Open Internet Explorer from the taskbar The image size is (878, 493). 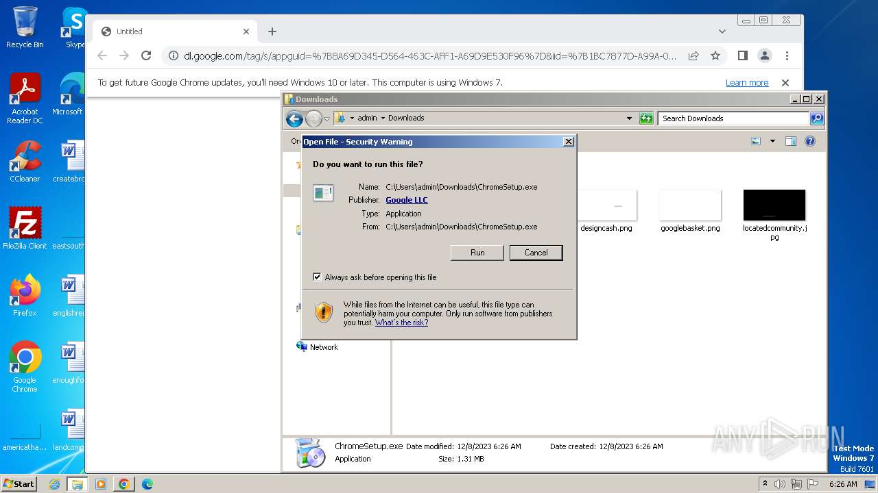54,484
